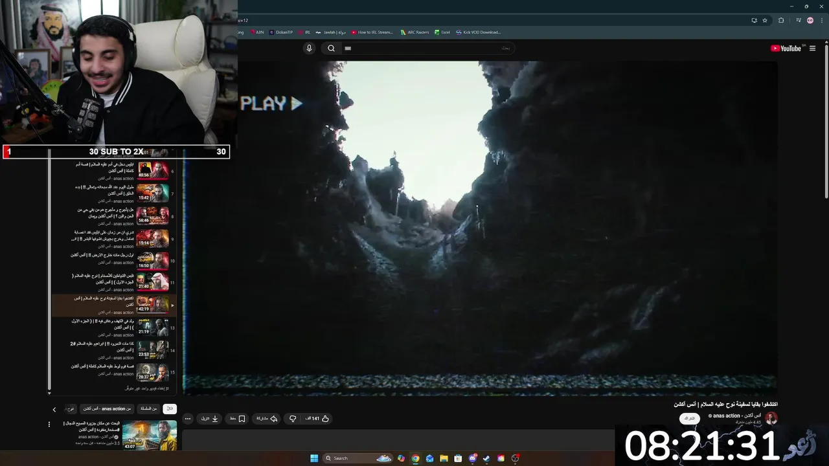Play playlist video 11 with the 21:40 thumbnail
The image size is (829, 466).
(x=153, y=282)
